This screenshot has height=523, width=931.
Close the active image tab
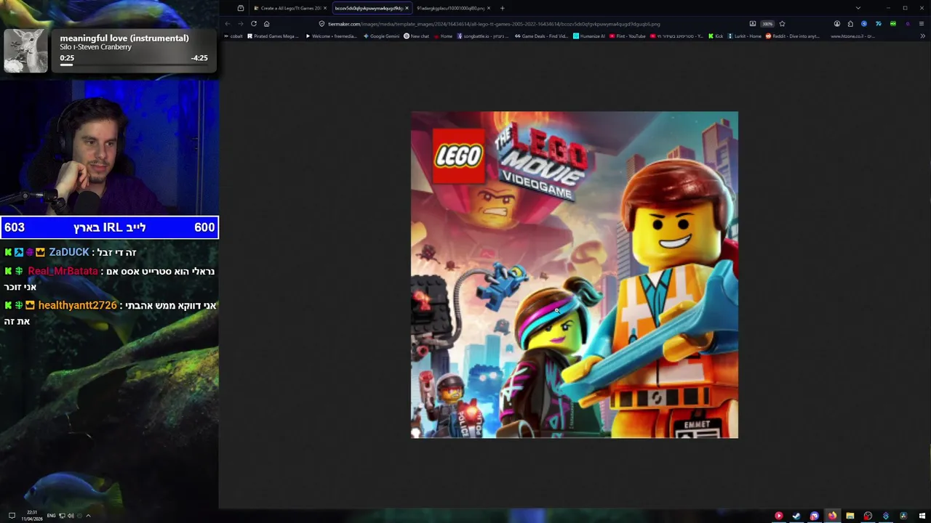407,8
